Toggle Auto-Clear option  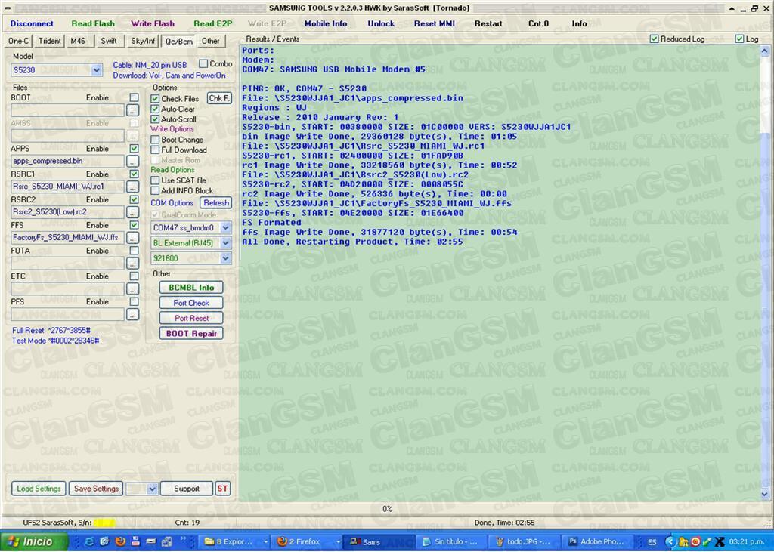(155, 109)
